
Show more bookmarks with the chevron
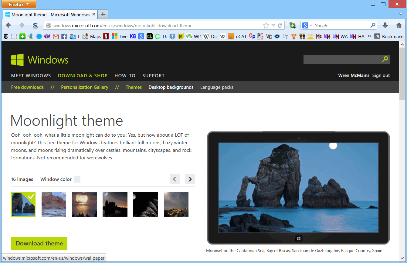coord(369,36)
